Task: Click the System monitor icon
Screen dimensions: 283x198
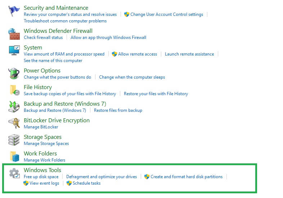Action: [x=14, y=51]
